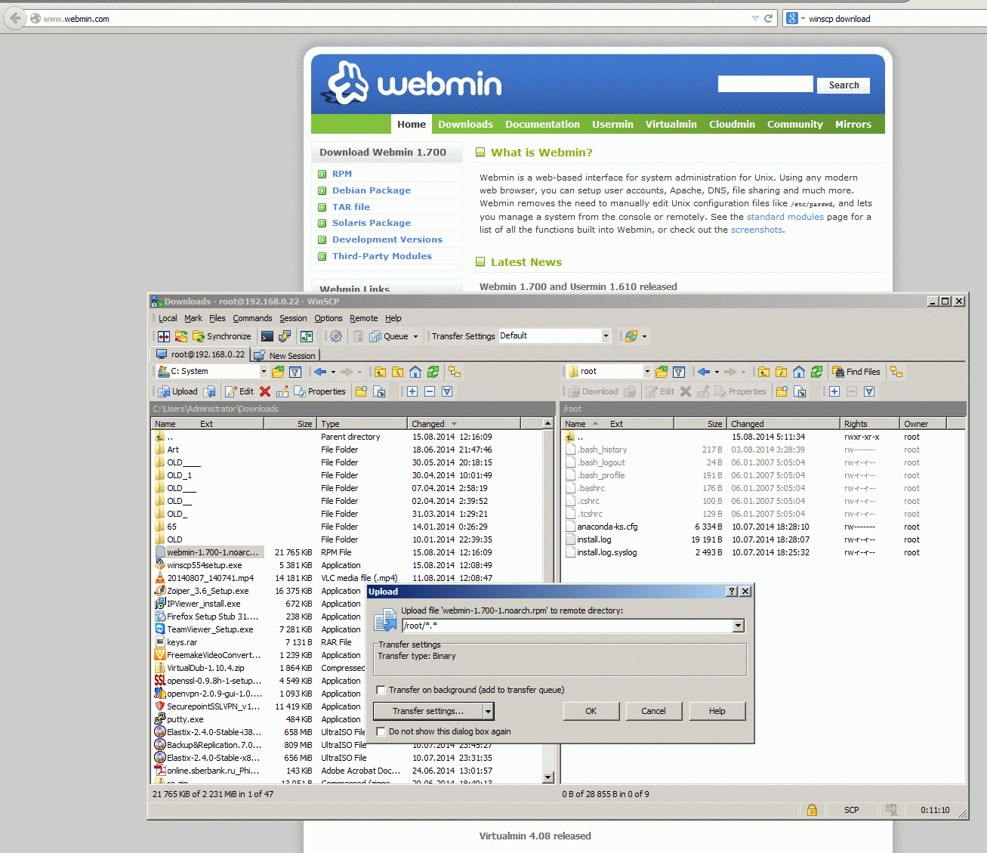Click the Queue toolbar button

(x=389, y=336)
